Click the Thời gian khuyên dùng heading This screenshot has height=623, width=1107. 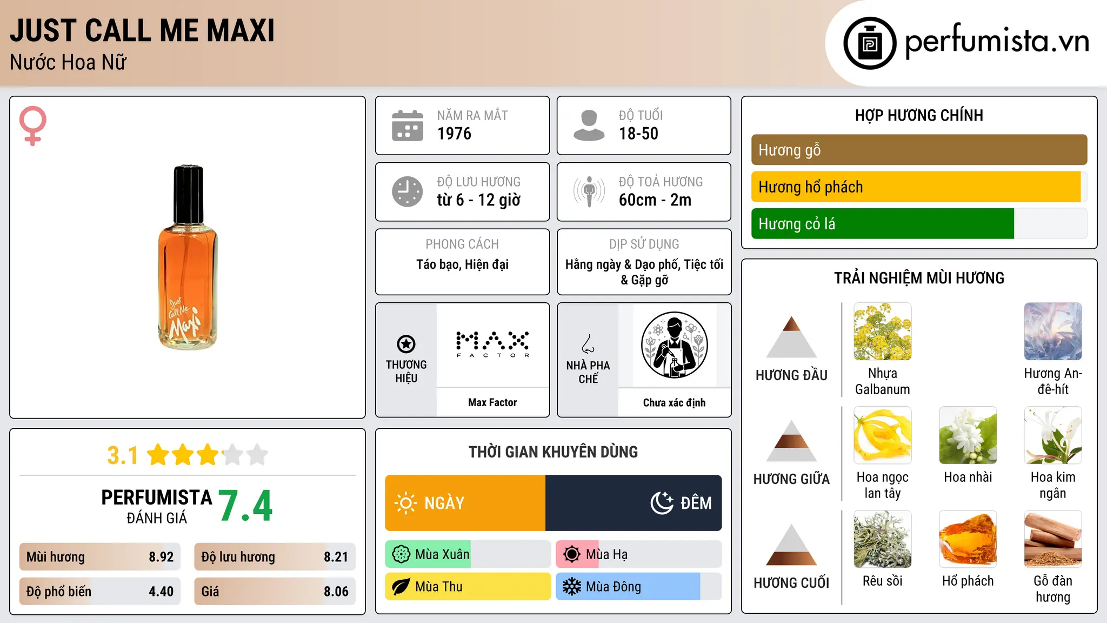[x=553, y=452]
